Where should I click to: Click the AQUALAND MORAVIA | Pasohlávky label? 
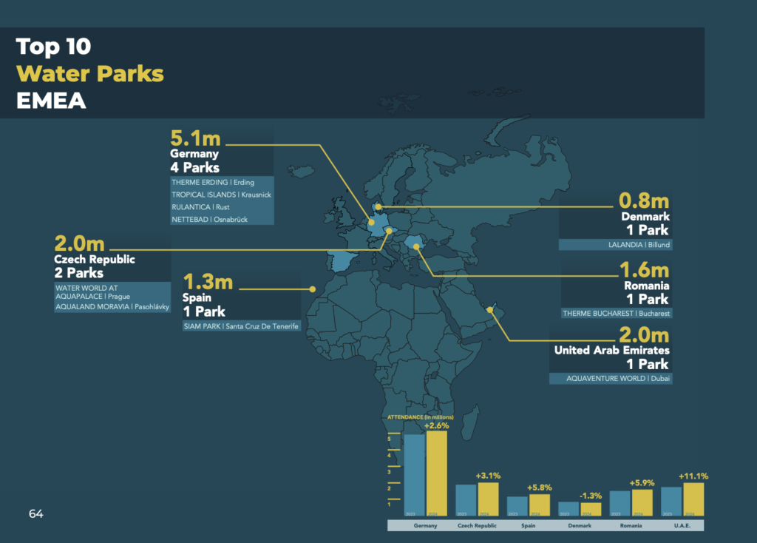[112, 306]
